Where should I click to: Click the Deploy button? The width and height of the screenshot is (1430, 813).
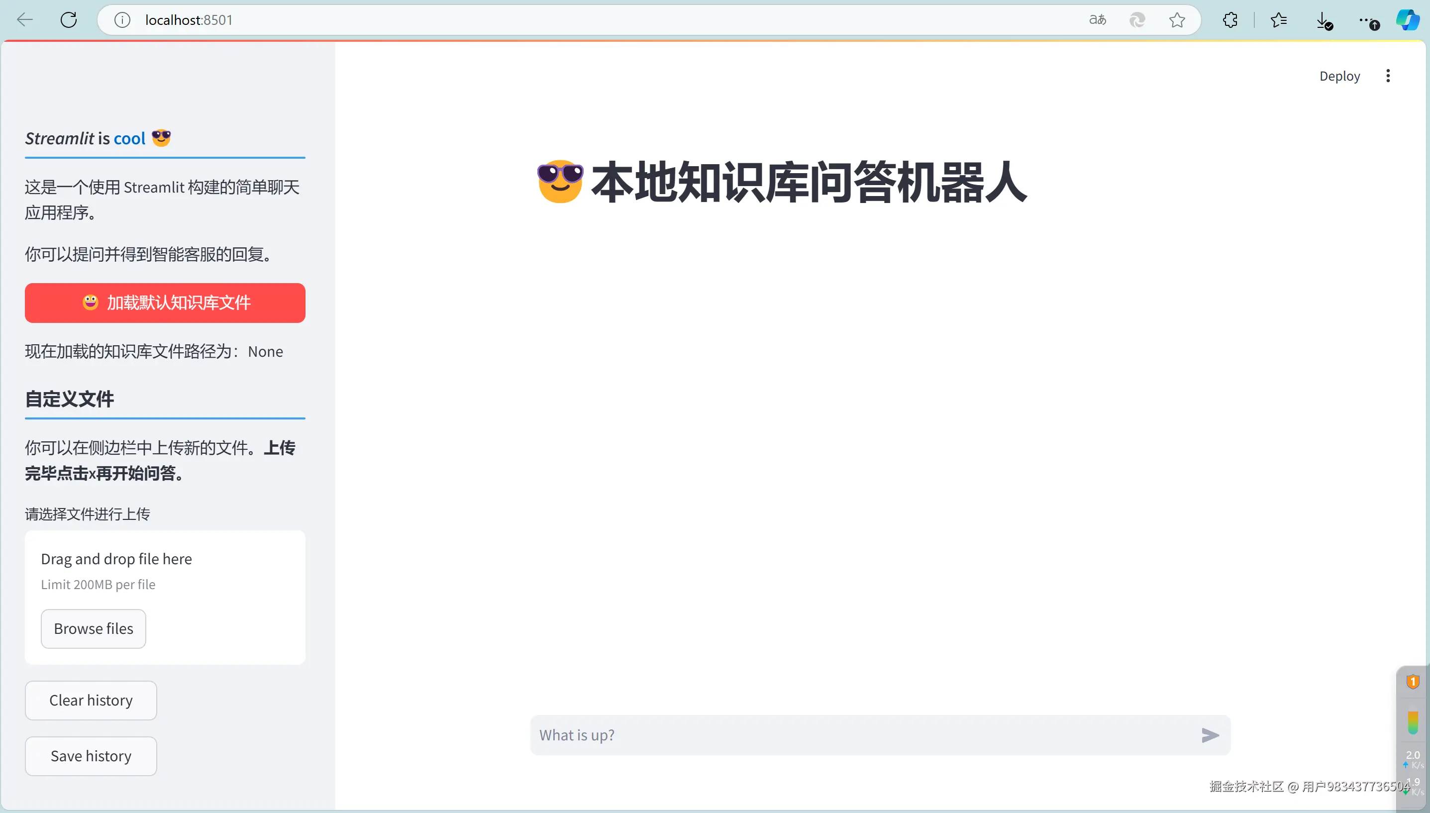coord(1339,76)
